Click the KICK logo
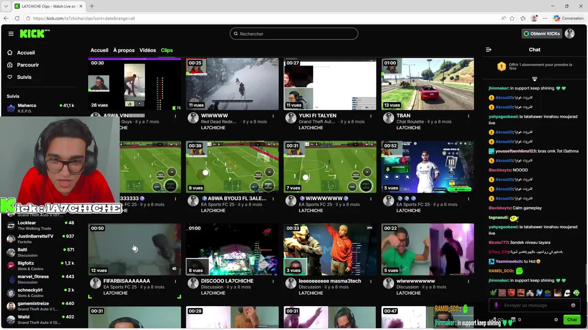588x330 pixels. tap(34, 33)
